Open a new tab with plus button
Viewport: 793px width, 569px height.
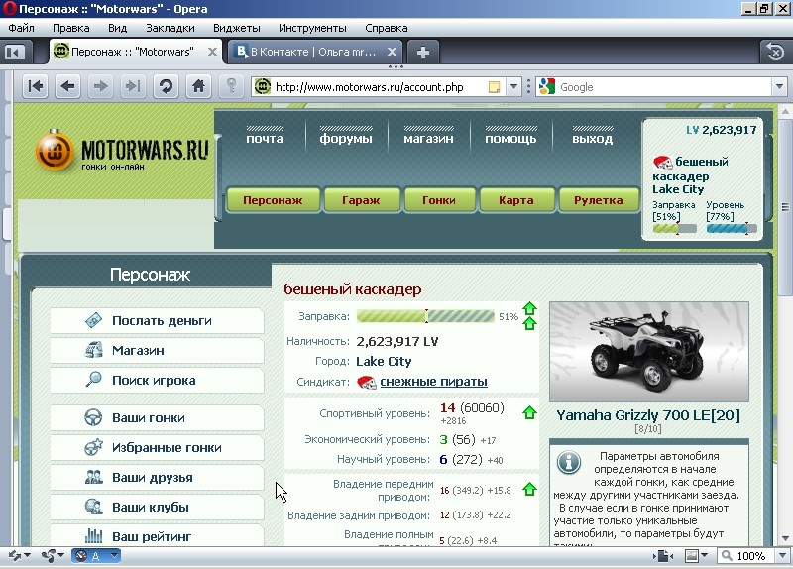coord(423,53)
